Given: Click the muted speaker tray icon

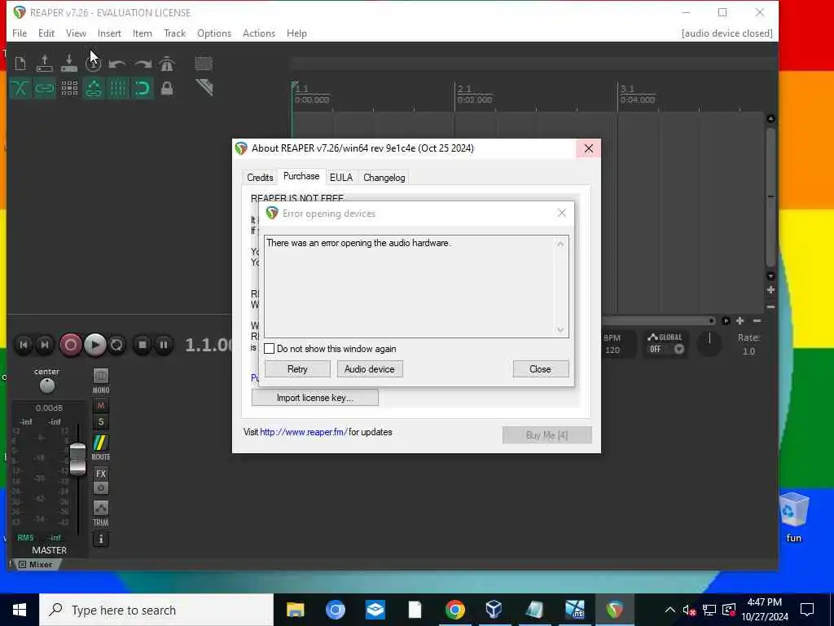Looking at the screenshot, I should click(689, 610).
